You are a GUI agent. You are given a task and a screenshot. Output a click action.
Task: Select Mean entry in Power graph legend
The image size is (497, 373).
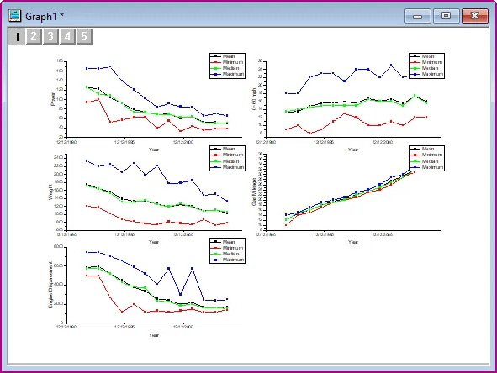pyautogui.click(x=224, y=56)
